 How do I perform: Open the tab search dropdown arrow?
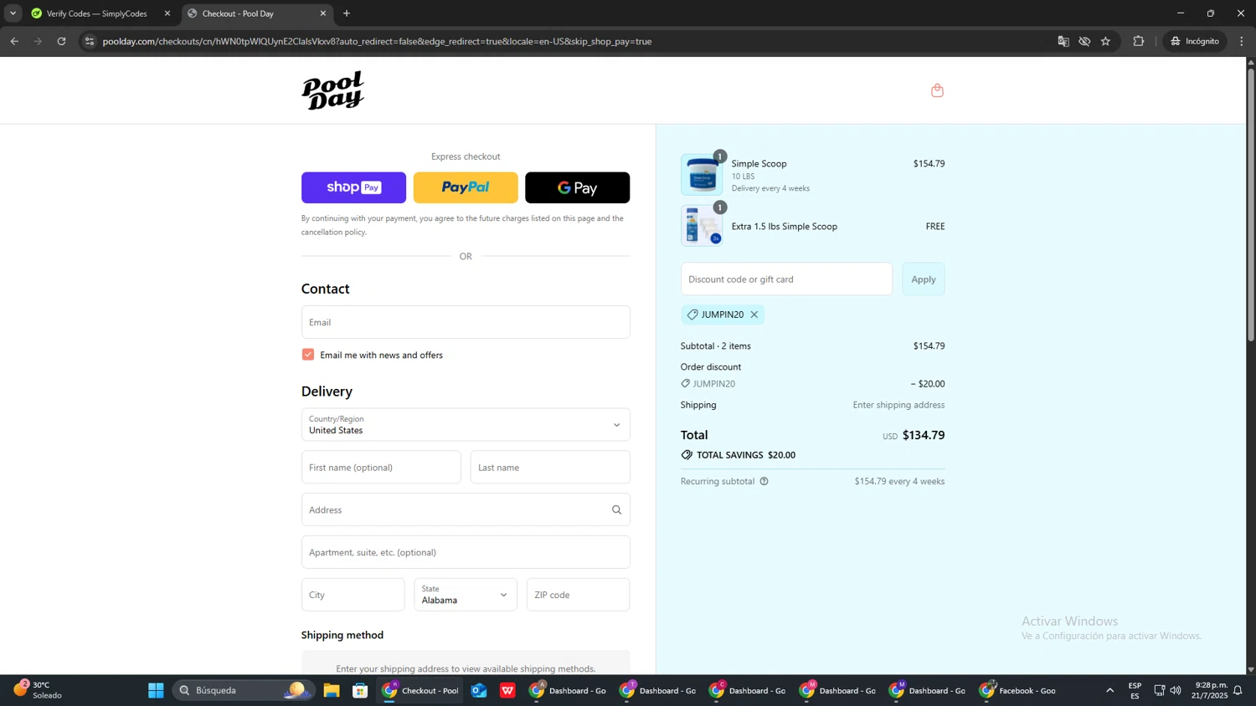(x=13, y=13)
